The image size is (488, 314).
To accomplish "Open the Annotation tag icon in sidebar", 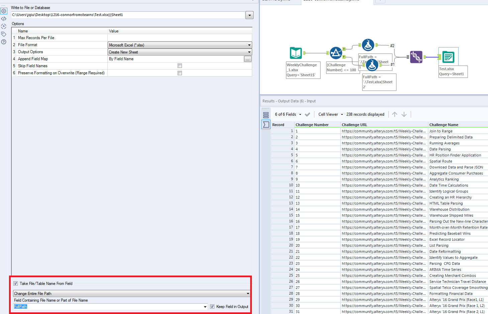I will point(4,34).
